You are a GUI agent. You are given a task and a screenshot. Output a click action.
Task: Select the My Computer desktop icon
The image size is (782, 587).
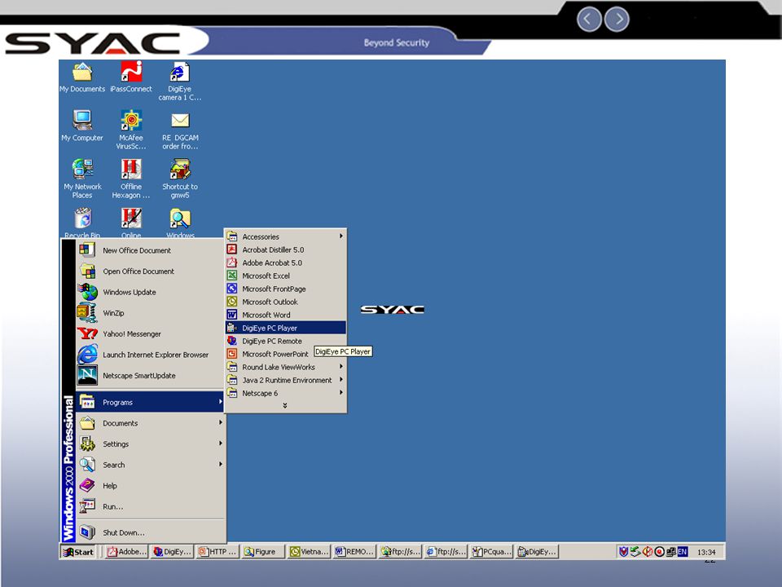(82, 126)
